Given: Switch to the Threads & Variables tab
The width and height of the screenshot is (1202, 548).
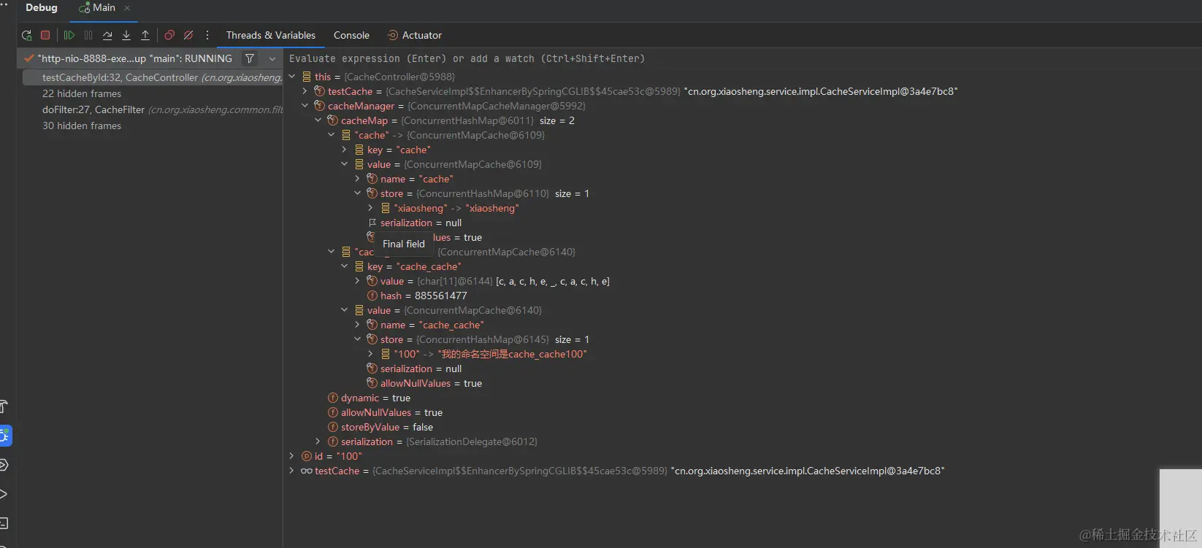Looking at the screenshot, I should point(271,35).
